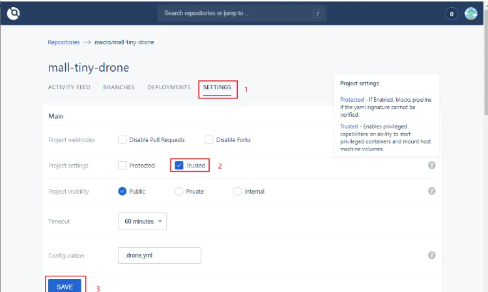Click the Drone logo in the header

(14, 14)
